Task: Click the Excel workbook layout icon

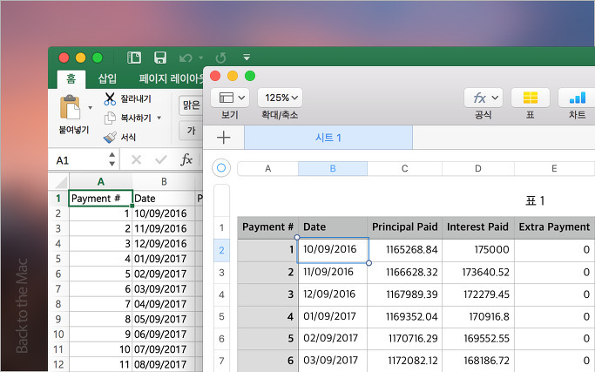Action: [x=133, y=57]
